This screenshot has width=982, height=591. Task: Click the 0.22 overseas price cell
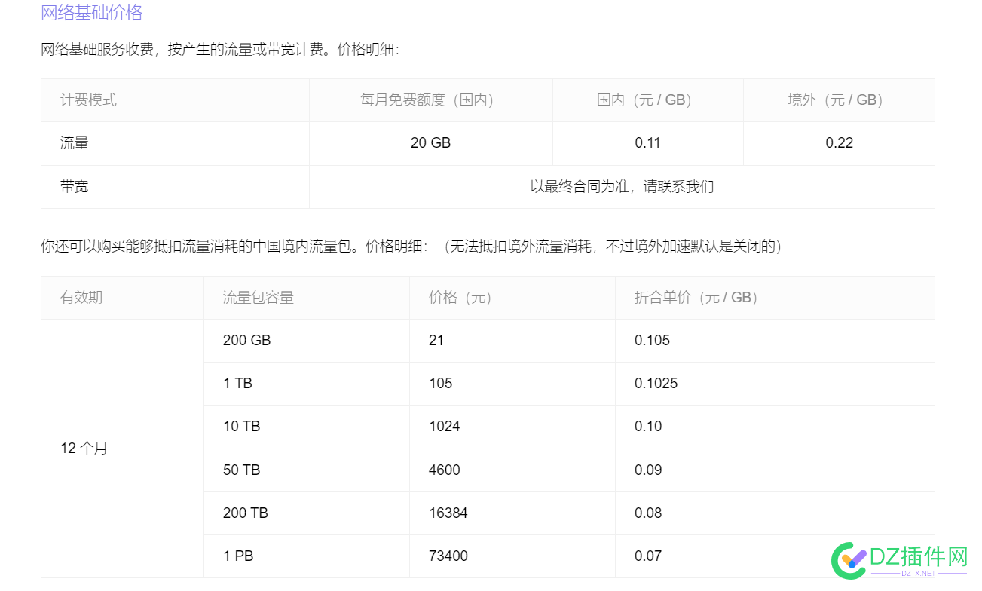(x=839, y=143)
